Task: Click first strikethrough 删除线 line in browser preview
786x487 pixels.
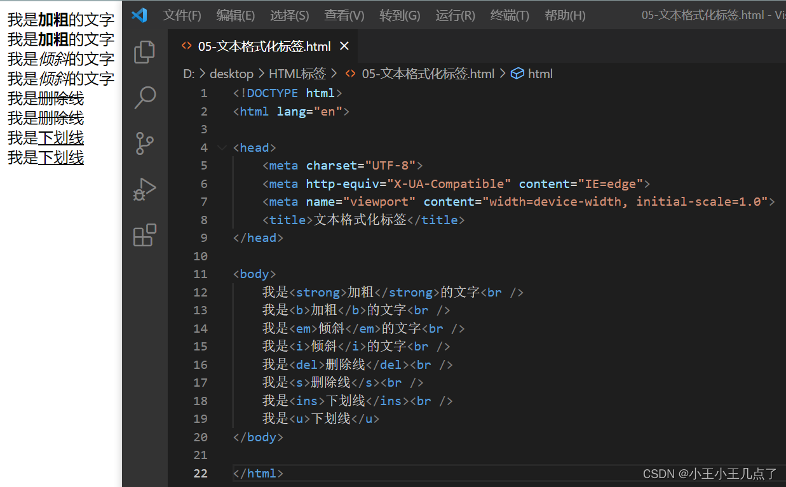Action: [x=46, y=99]
